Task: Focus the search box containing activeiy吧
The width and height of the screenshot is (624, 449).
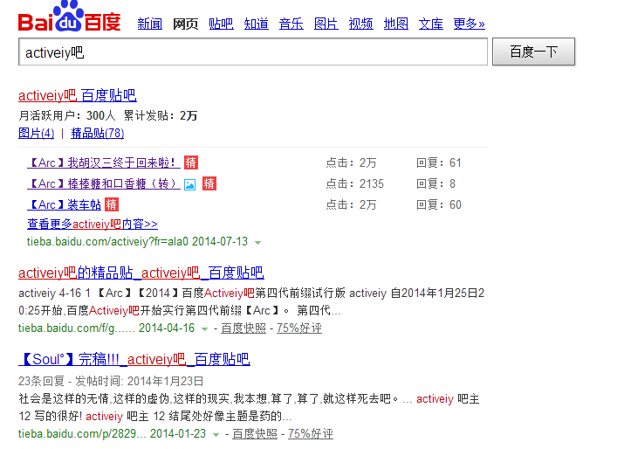Action: (x=253, y=52)
